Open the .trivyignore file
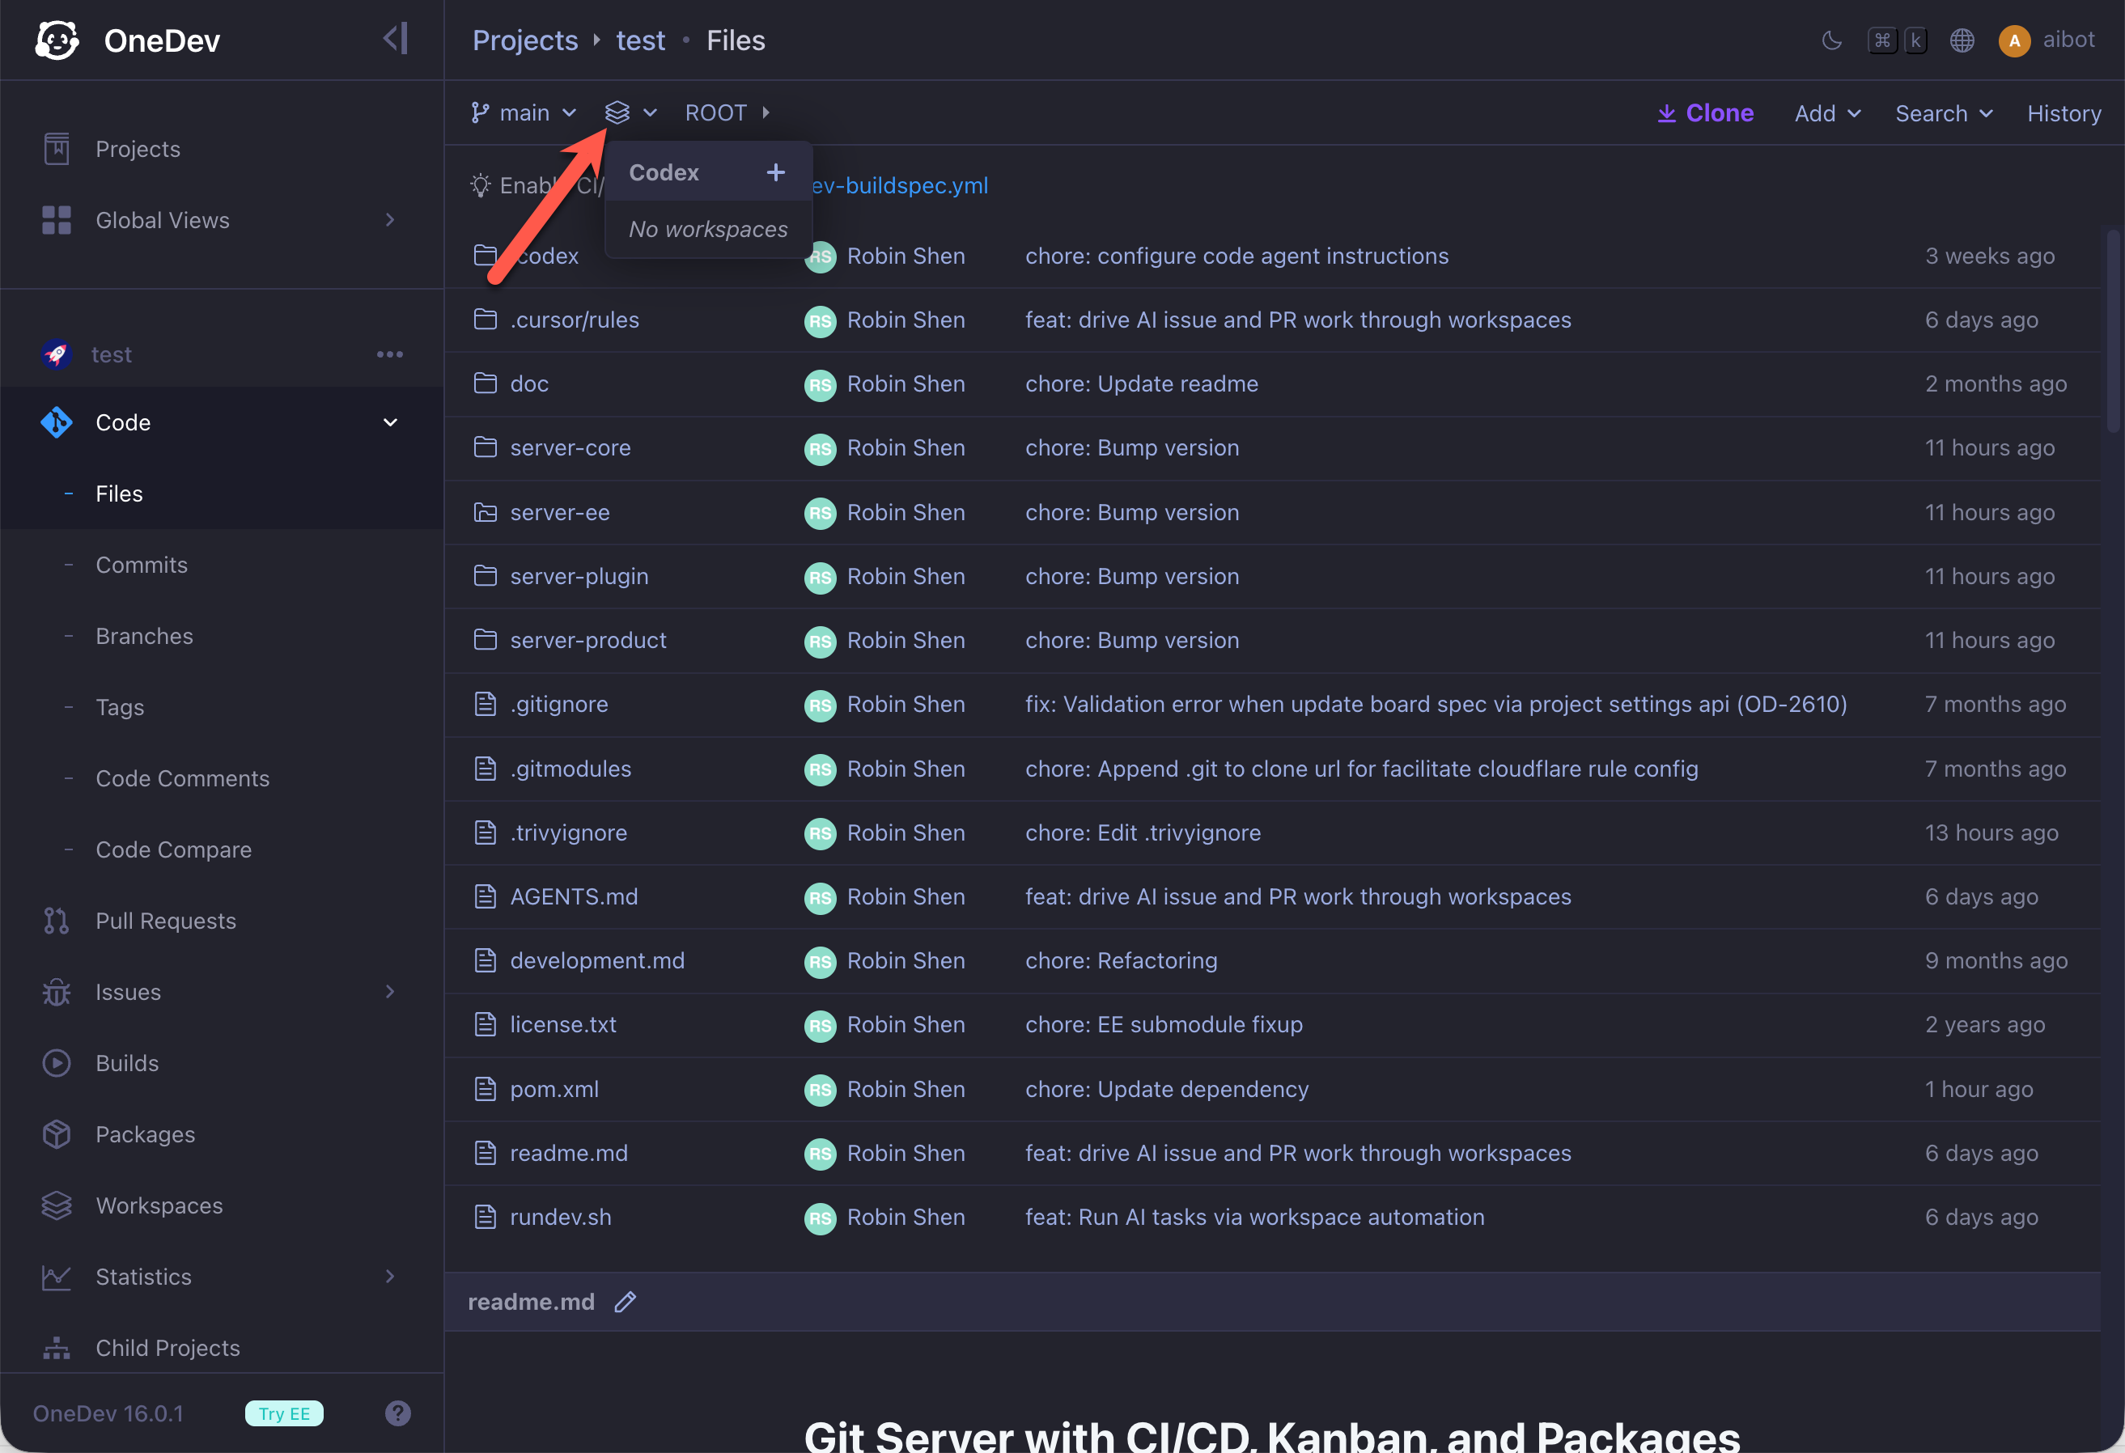2125x1453 pixels. (569, 833)
